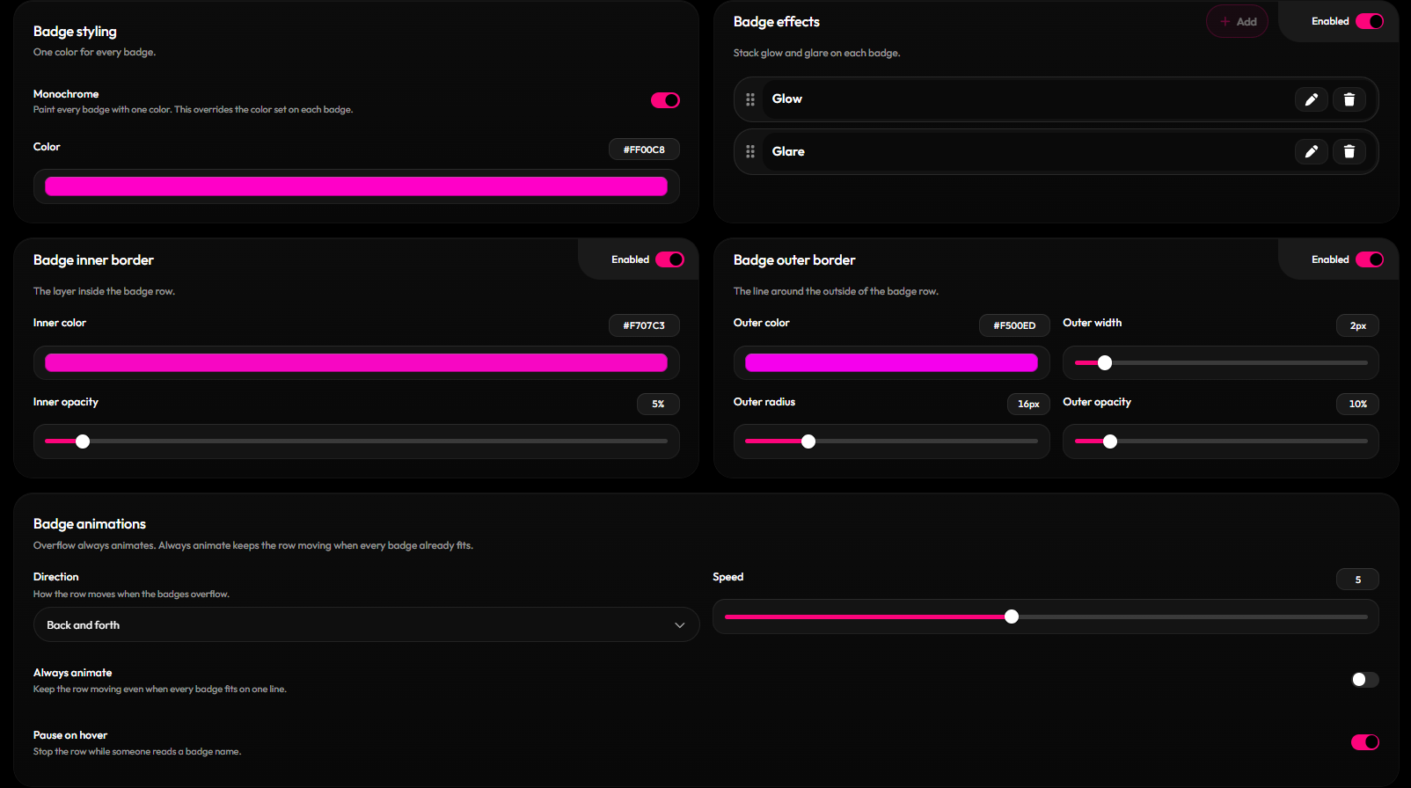Open the Inner color swatch bar
This screenshot has width=1411, height=788.
[356, 363]
